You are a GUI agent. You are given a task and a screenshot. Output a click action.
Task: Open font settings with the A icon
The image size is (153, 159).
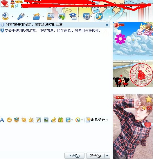pos(2,120)
